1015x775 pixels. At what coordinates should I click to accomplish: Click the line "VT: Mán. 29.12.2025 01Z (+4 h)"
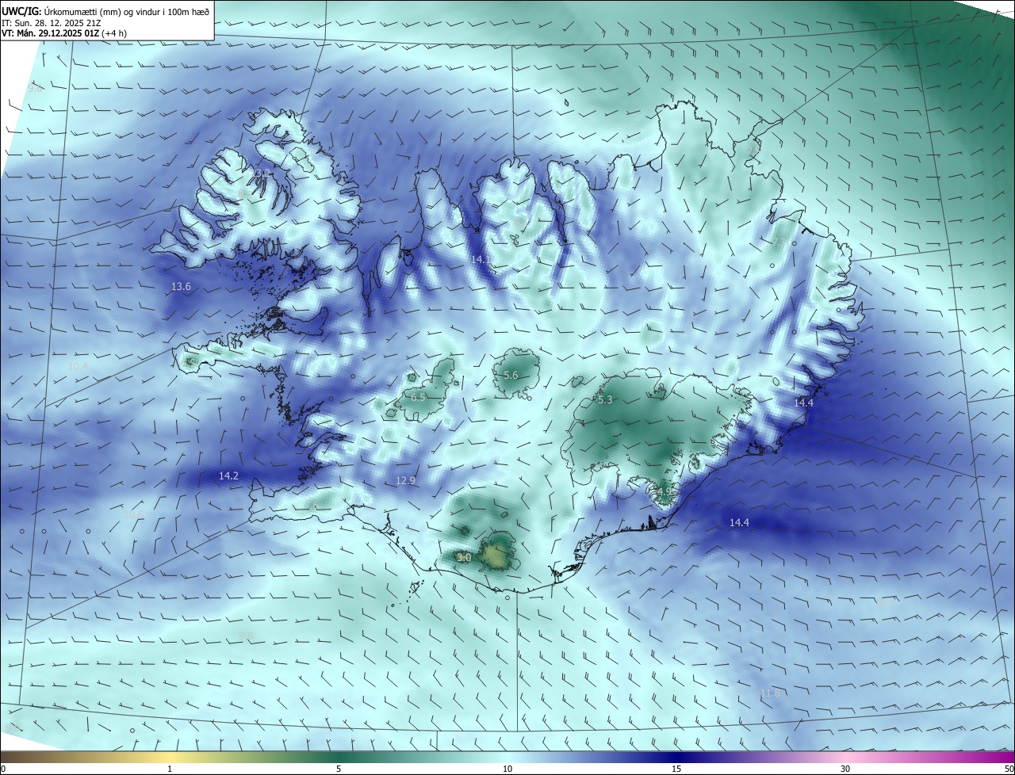63,33
